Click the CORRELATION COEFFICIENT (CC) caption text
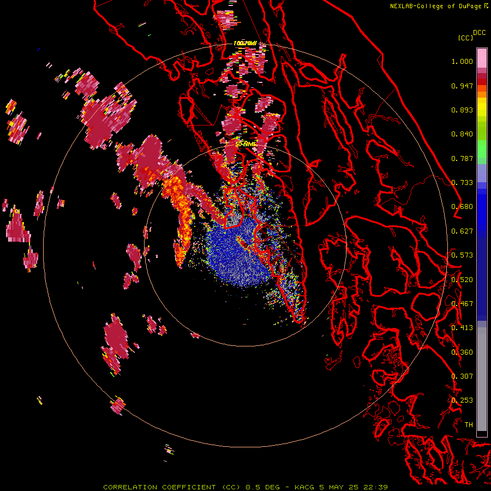The height and width of the screenshot is (491, 491). pyautogui.click(x=172, y=487)
